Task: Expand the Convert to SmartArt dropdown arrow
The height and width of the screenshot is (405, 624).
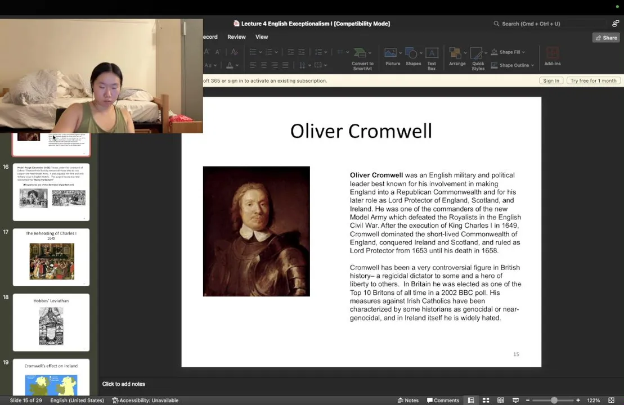Action: tap(370, 52)
